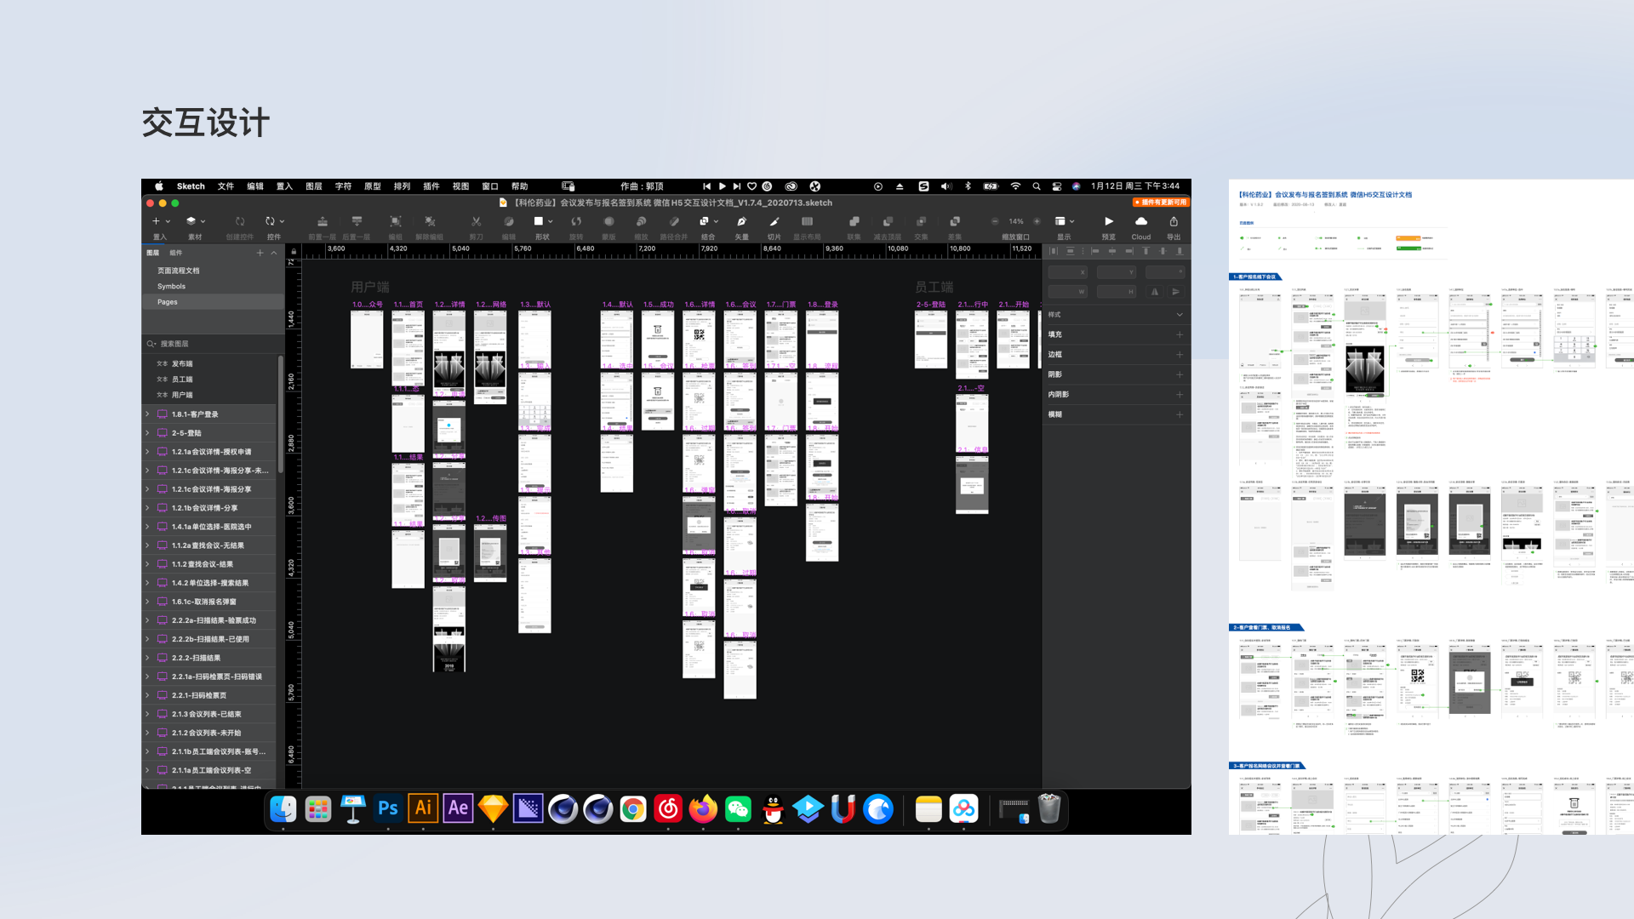The image size is (1634, 919).
Task: Collapse the Pages list chevron
Action: click(x=274, y=253)
